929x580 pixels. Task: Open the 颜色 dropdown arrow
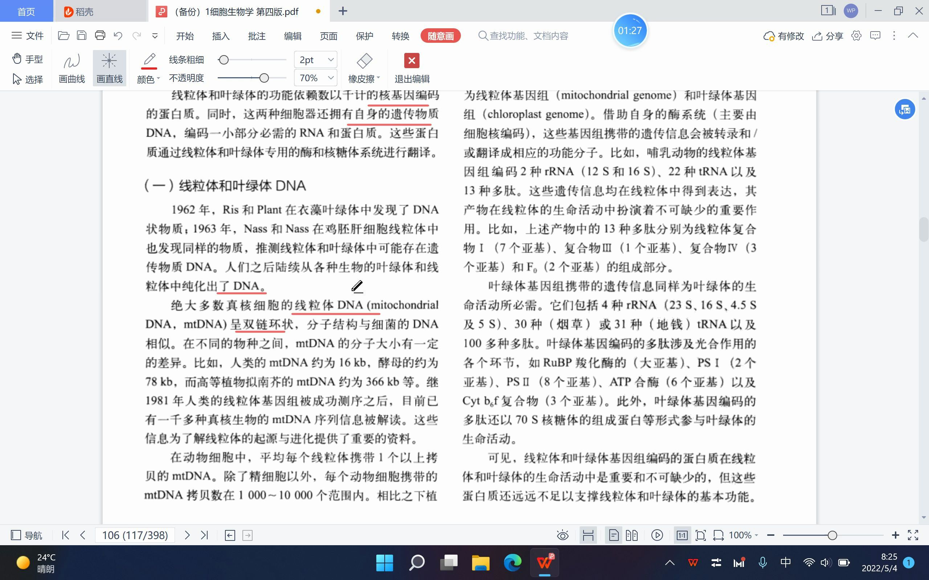coord(158,78)
